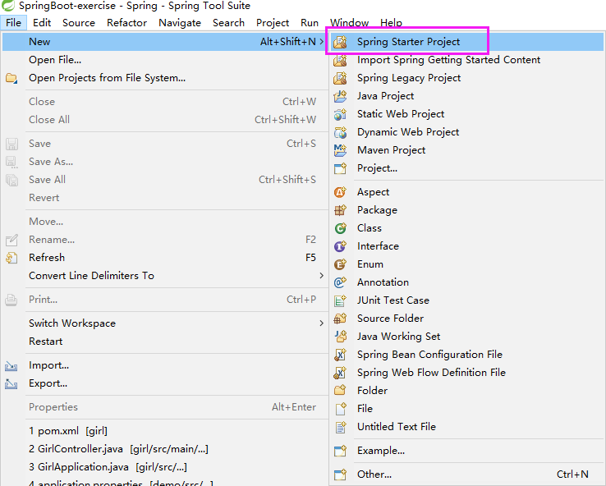The height and width of the screenshot is (486, 606).
Task: Select Spring Starter Project entry
Action: [x=467, y=42]
